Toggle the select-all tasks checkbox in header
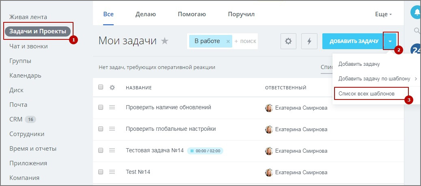Viewport: 421px width, 186px height. pyautogui.click(x=101, y=87)
